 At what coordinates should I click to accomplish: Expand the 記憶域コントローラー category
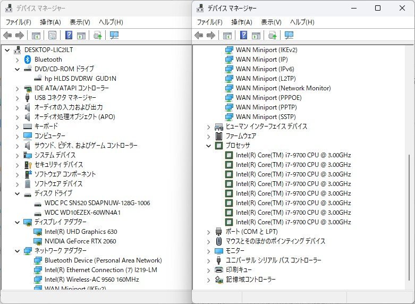(x=208, y=280)
